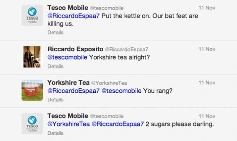This screenshot has width=237, height=141.
Task: Click Tesco Mobile avatar in last tweet
Action: pos(32,124)
